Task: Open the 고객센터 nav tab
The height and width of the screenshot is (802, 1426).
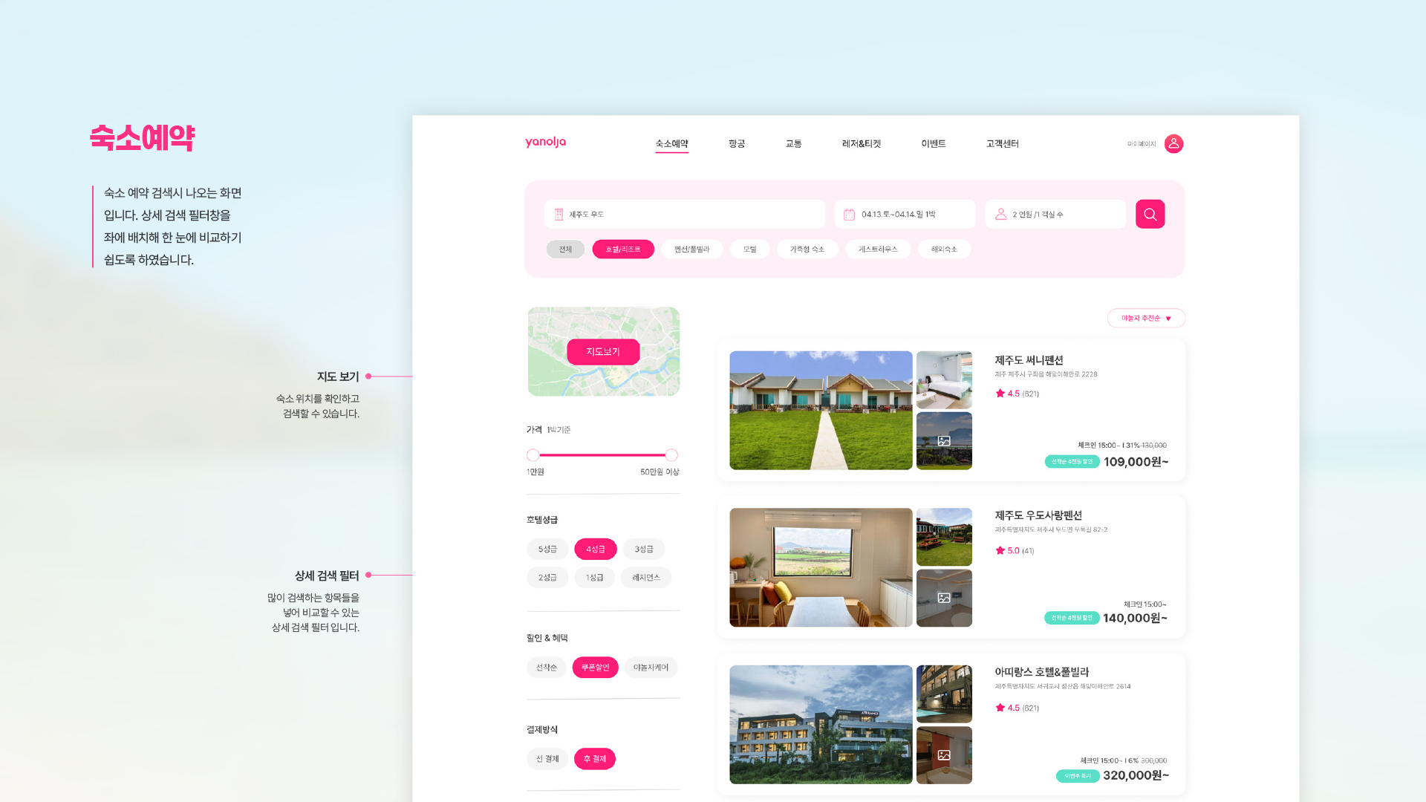Action: pyautogui.click(x=1002, y=144)
